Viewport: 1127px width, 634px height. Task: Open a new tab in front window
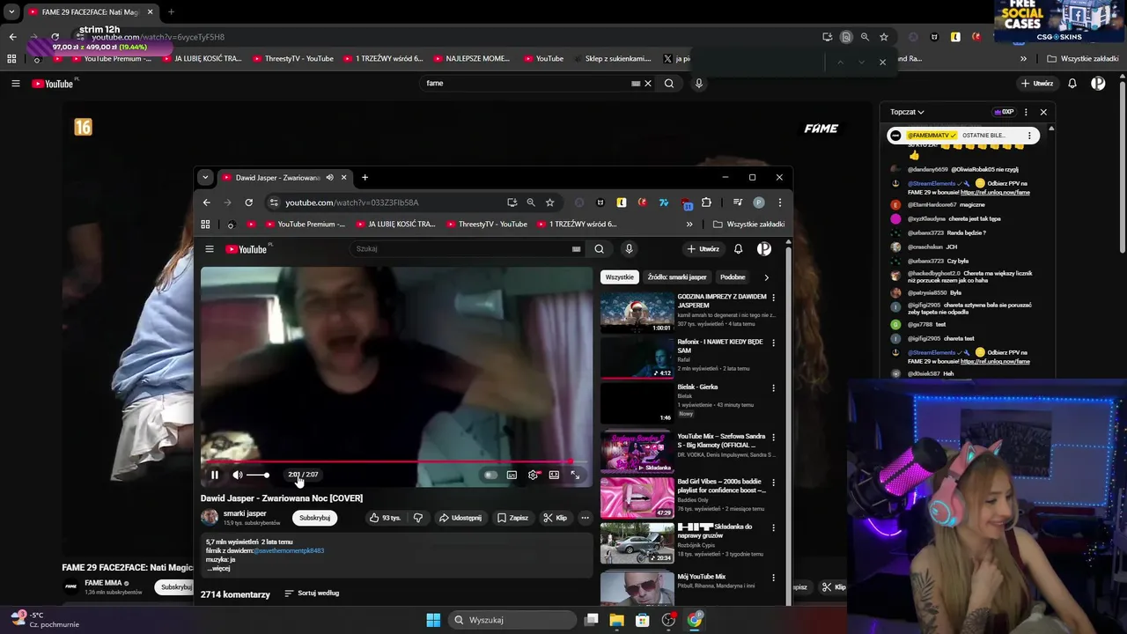tap(365, 177)
